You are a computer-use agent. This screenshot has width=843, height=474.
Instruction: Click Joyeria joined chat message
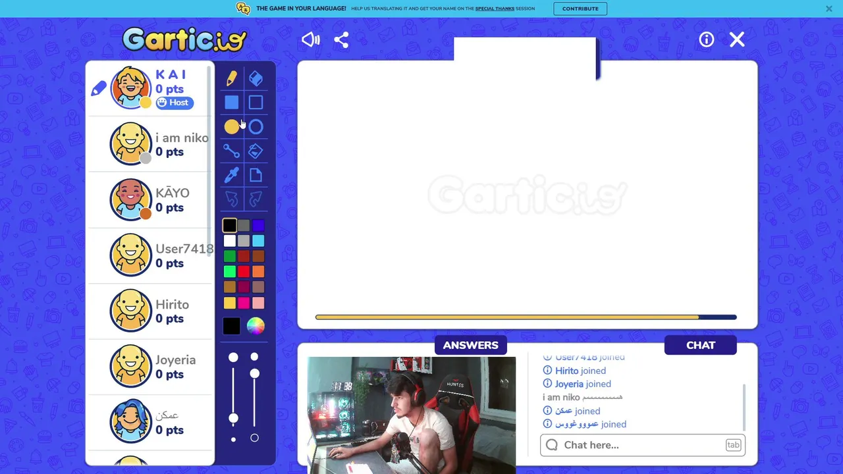pyautogui.click(x=577, y=384)
